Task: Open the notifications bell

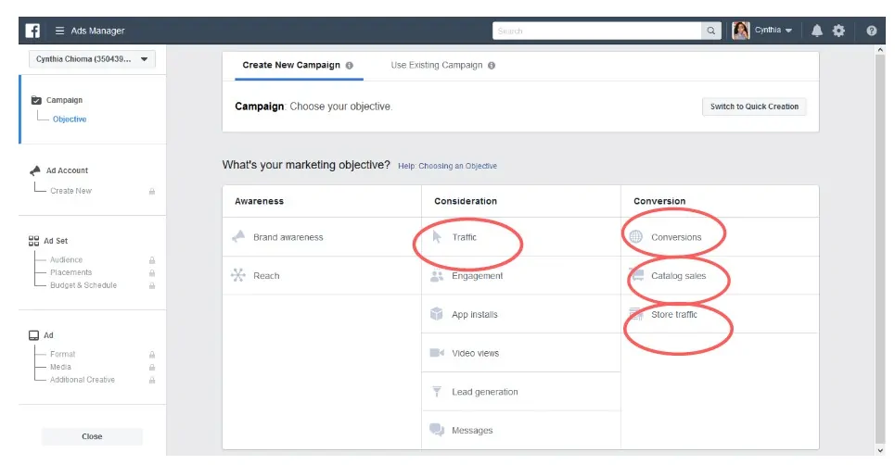Action: click(x=817, y=31)
